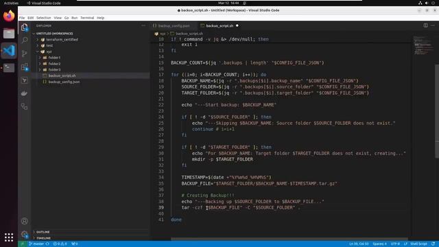Open the Explorer view in activity bar

tap(25, 27)
